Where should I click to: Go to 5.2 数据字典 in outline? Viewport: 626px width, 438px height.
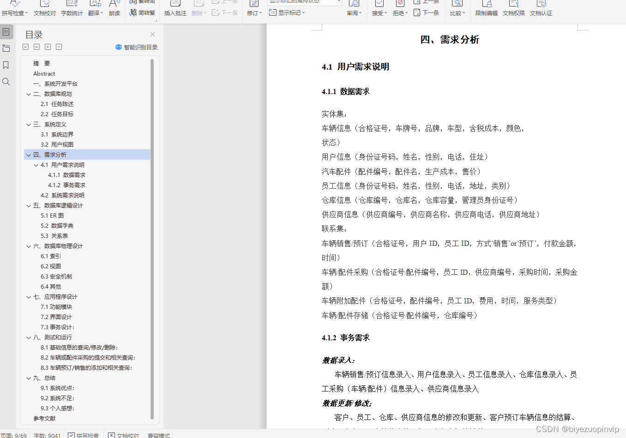tap(57, 226)
